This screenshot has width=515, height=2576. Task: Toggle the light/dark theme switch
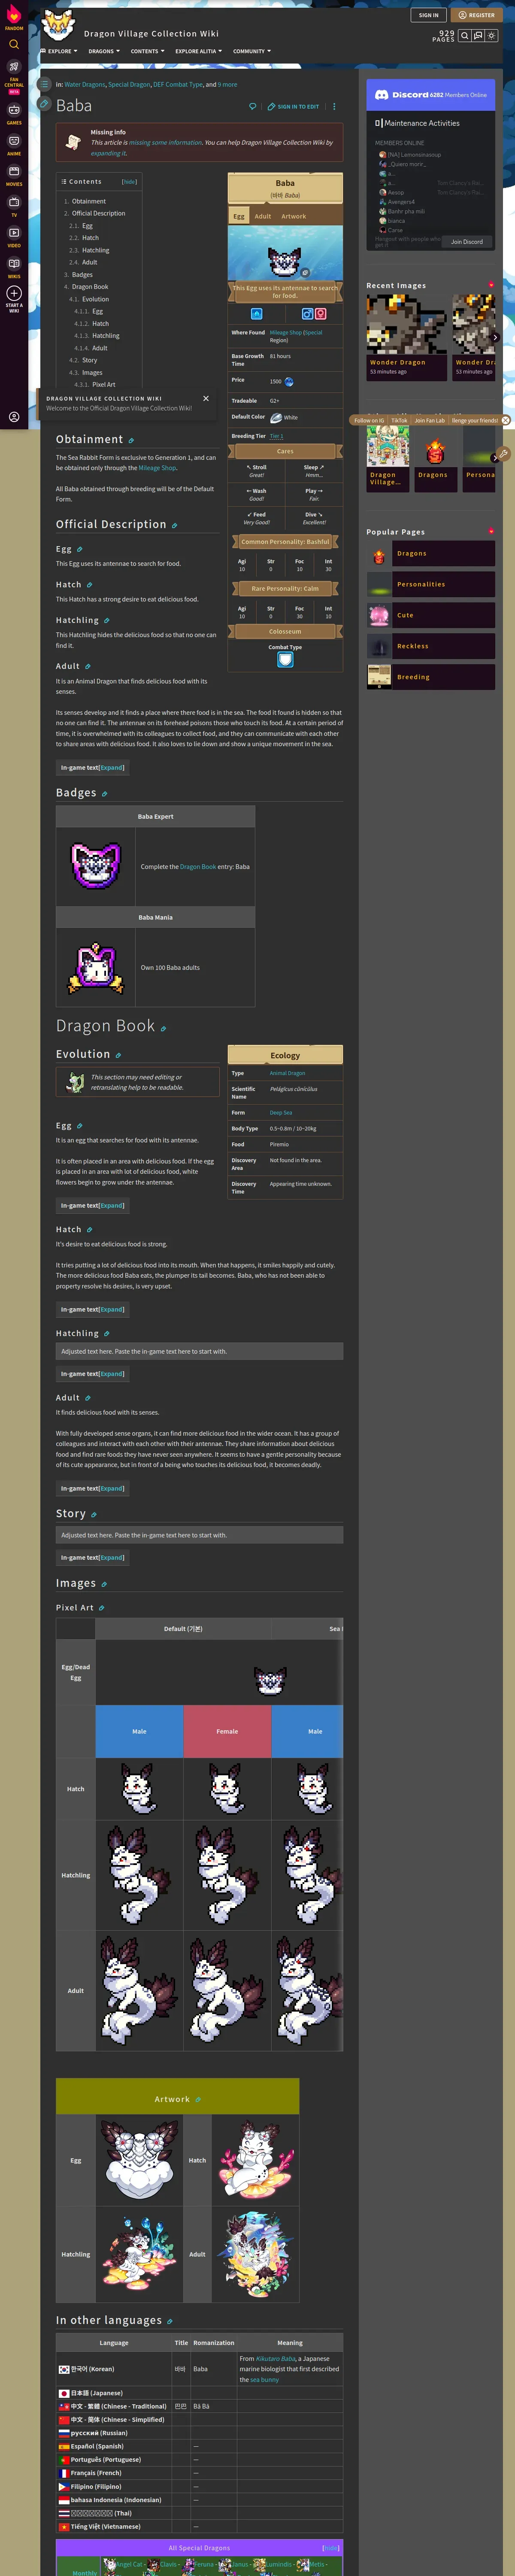tap(491, 35)
